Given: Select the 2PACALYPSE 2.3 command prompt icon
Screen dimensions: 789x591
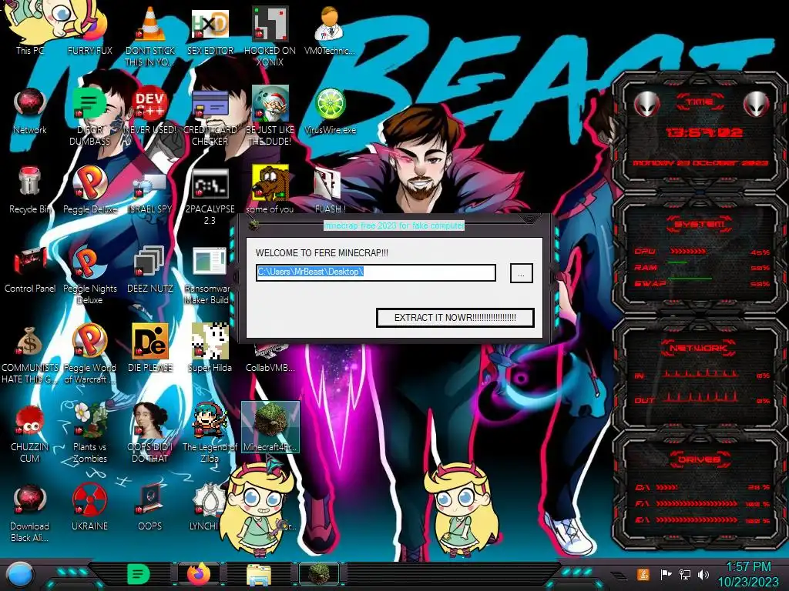Looking at the screenshot, I should (x=210, y=196).
